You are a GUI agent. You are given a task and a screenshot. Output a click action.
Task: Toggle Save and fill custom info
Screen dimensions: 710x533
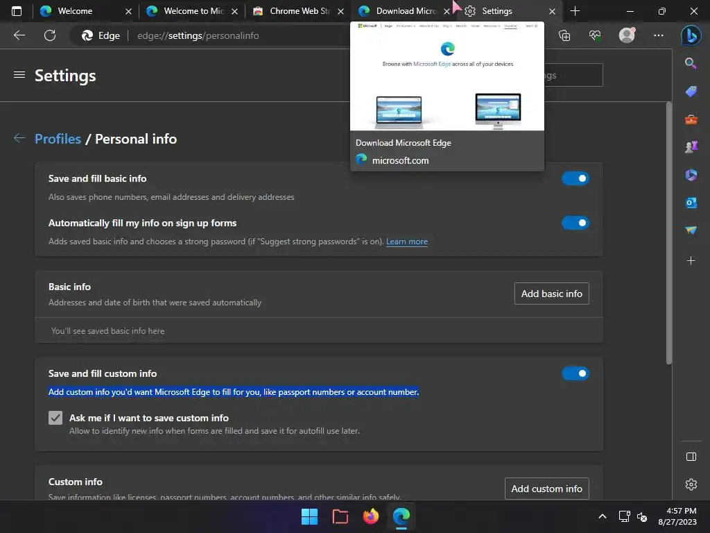[x=575, y=373]
